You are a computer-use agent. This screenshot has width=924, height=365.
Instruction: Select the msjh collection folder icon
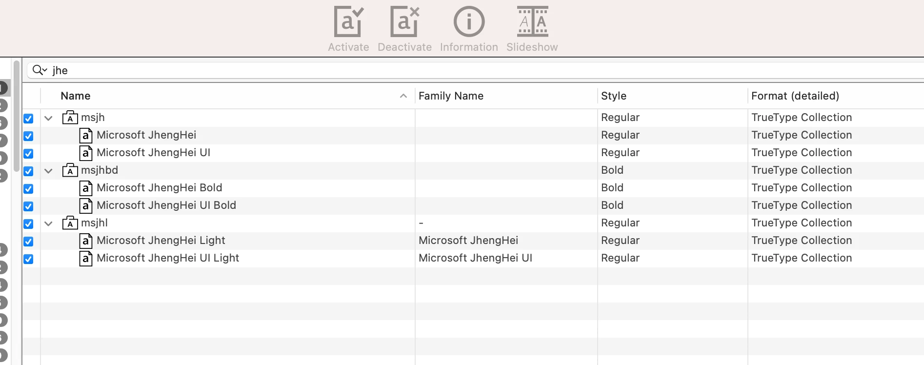[70, 117]
